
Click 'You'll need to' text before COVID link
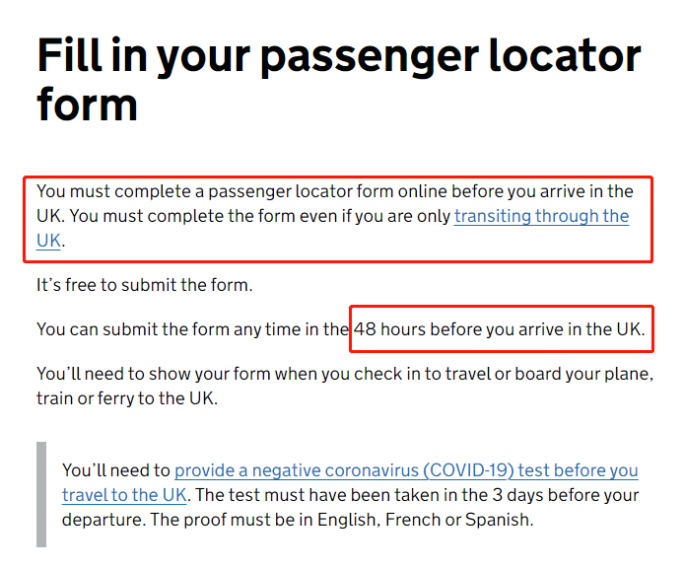pos(116,470)
